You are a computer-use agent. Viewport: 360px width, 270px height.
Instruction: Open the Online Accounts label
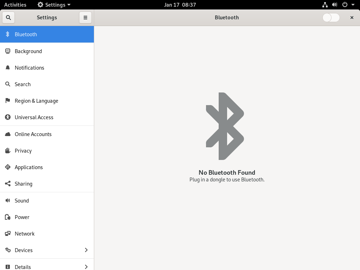(33, 134)
